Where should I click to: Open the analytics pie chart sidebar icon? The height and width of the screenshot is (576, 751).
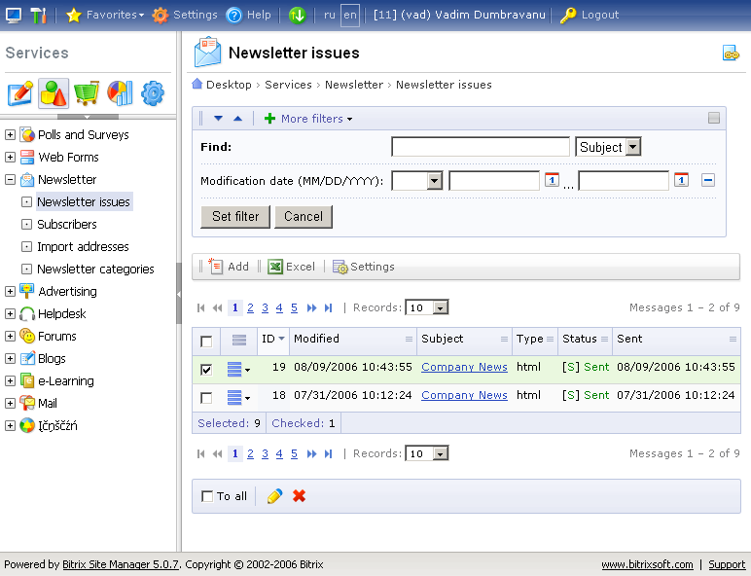point(120,93)
